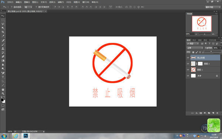Select the Blur tool
Screen dimensions: 222x139
point(3,64)
